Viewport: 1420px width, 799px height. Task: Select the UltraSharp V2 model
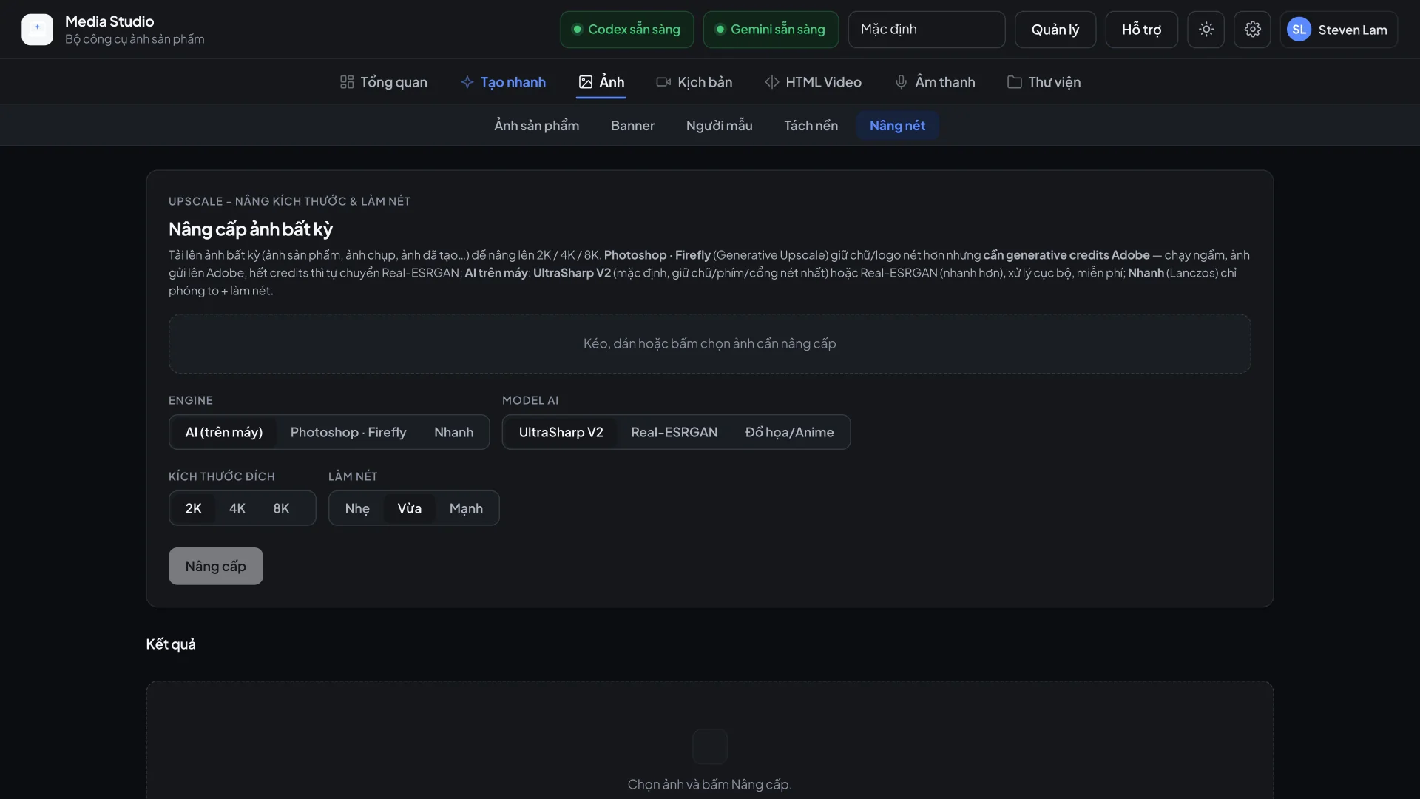561,432
